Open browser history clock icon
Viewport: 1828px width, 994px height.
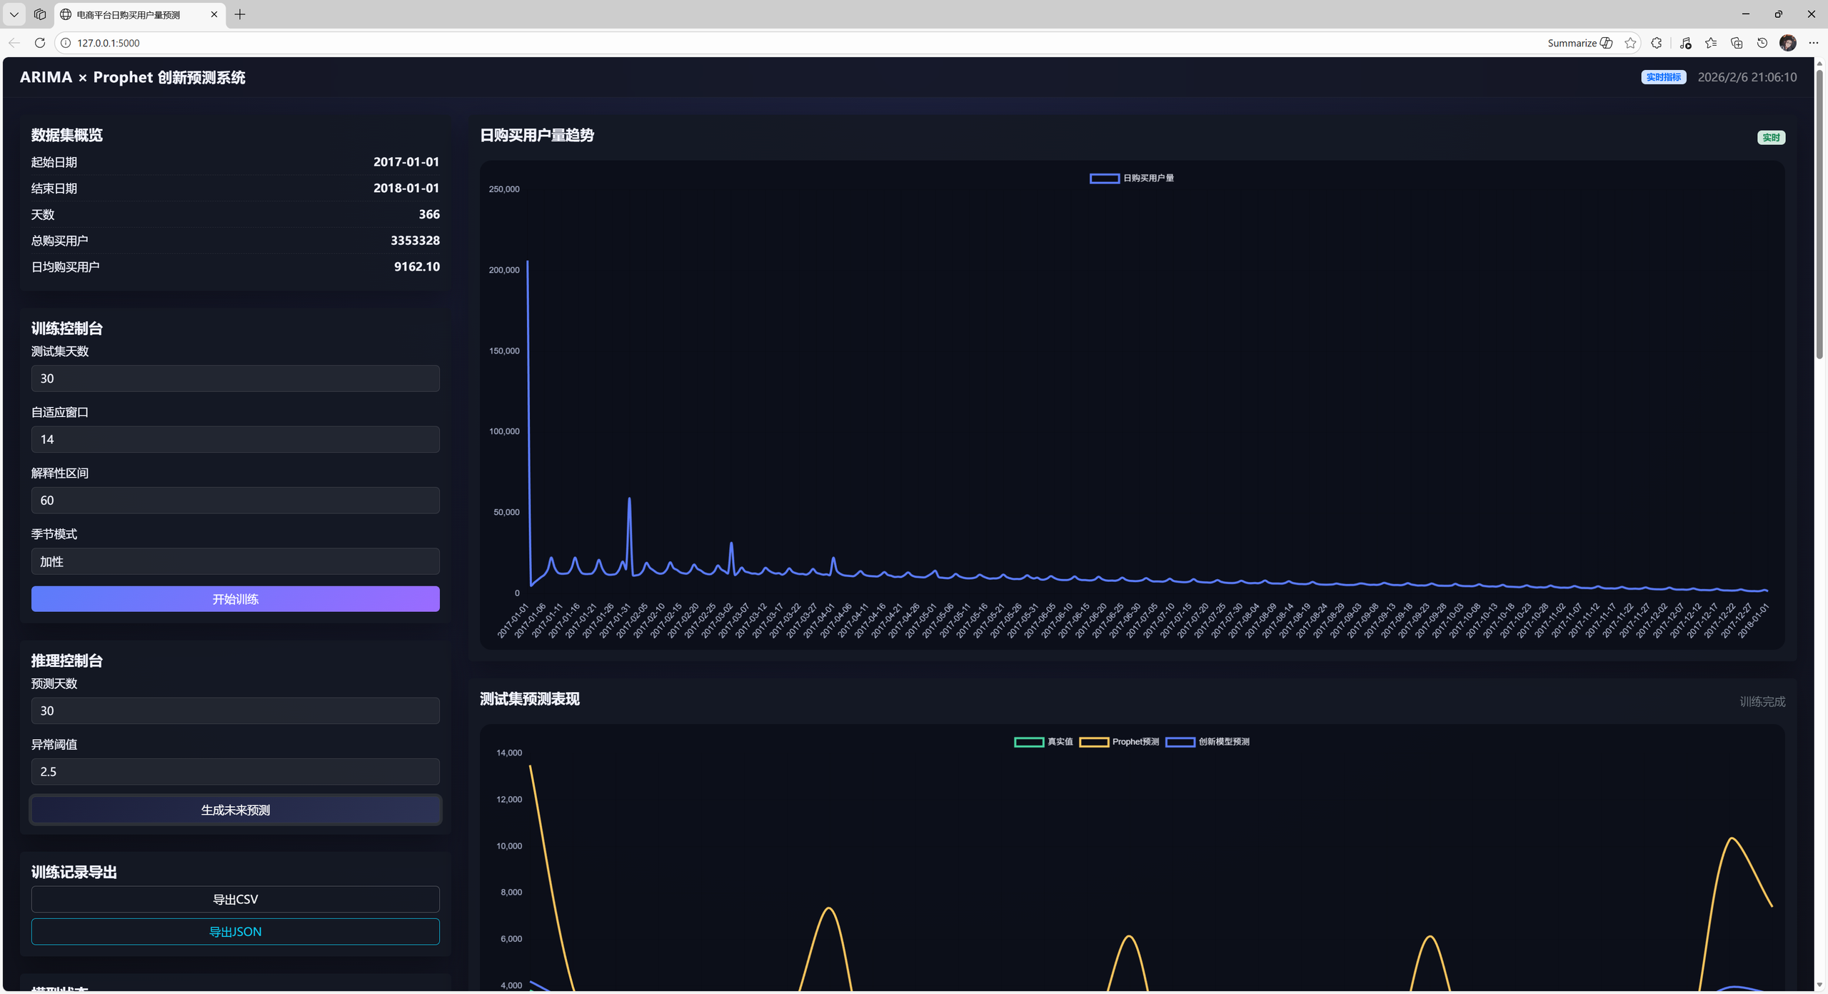[1762, 43]
